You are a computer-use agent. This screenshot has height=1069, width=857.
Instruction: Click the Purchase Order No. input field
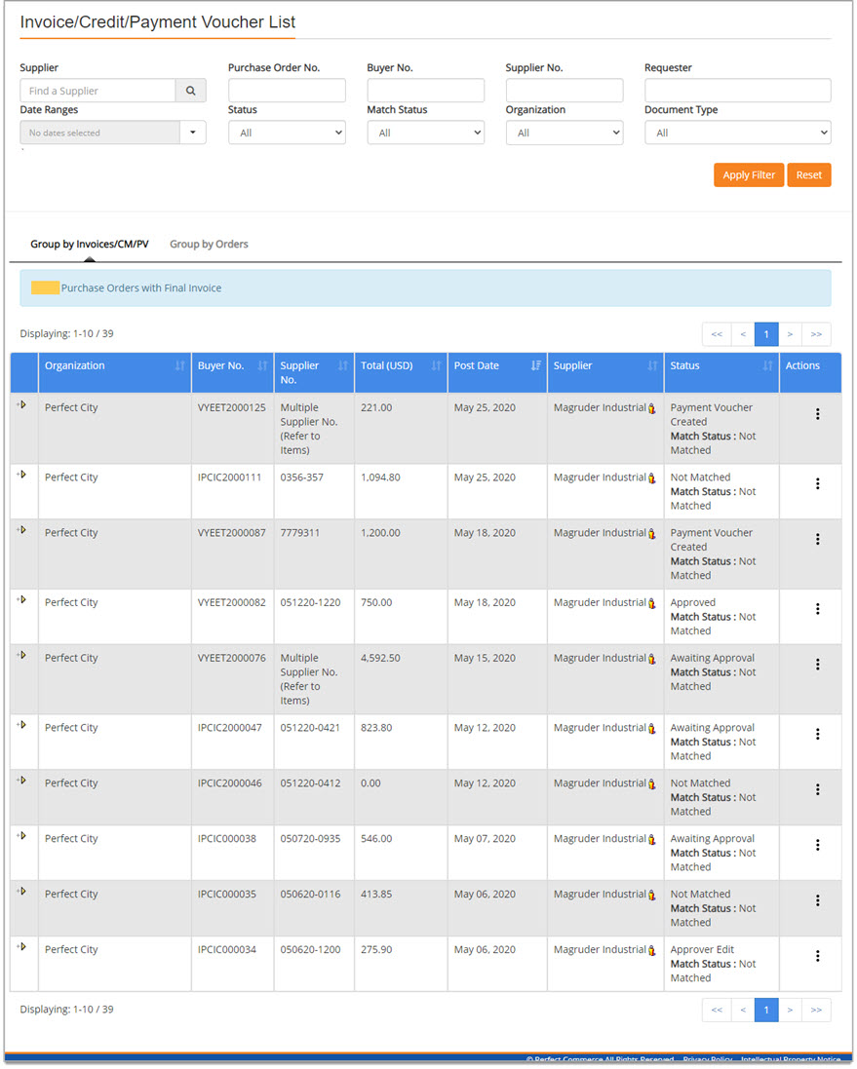287,90
